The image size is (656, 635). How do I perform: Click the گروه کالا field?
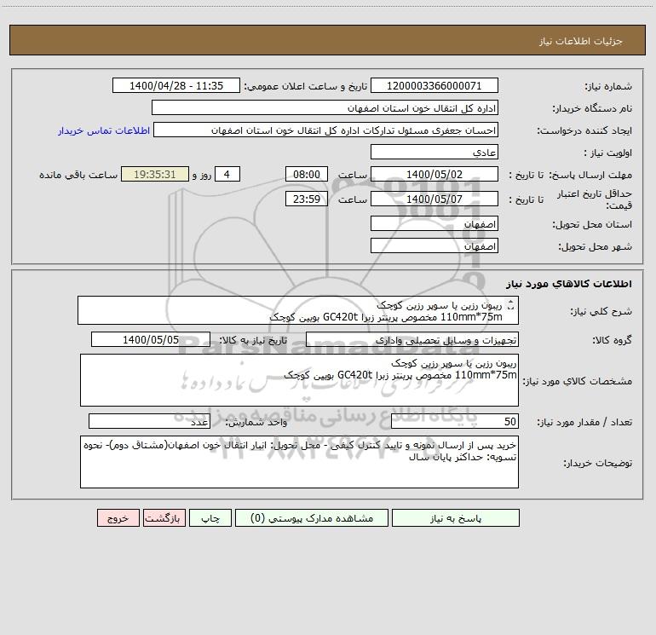point(412,339)
